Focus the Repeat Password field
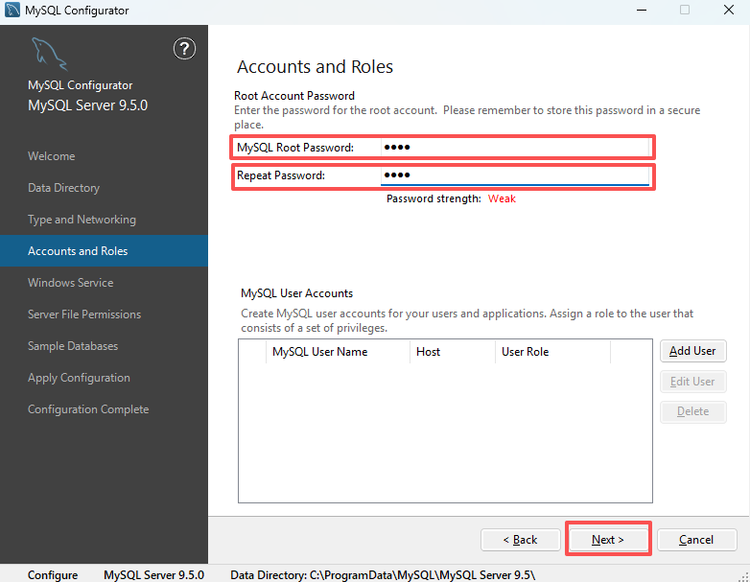The height and width of the screenshot is (582, 750). pyautogui.click(x=515, y=175)
